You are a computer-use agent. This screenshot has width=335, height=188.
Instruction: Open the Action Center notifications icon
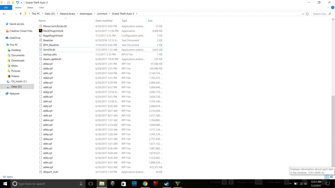coord(328,184)
